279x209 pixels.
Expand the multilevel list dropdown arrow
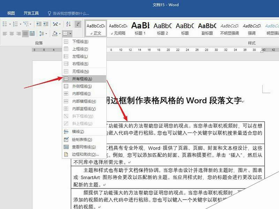[x=31, y=24]
